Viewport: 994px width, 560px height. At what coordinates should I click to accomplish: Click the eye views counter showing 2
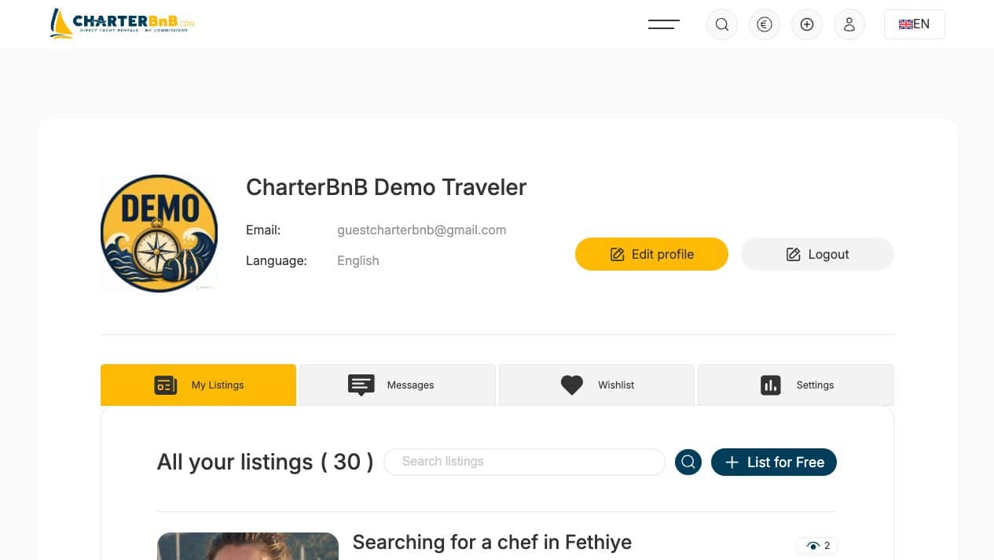tap(818, 545)
